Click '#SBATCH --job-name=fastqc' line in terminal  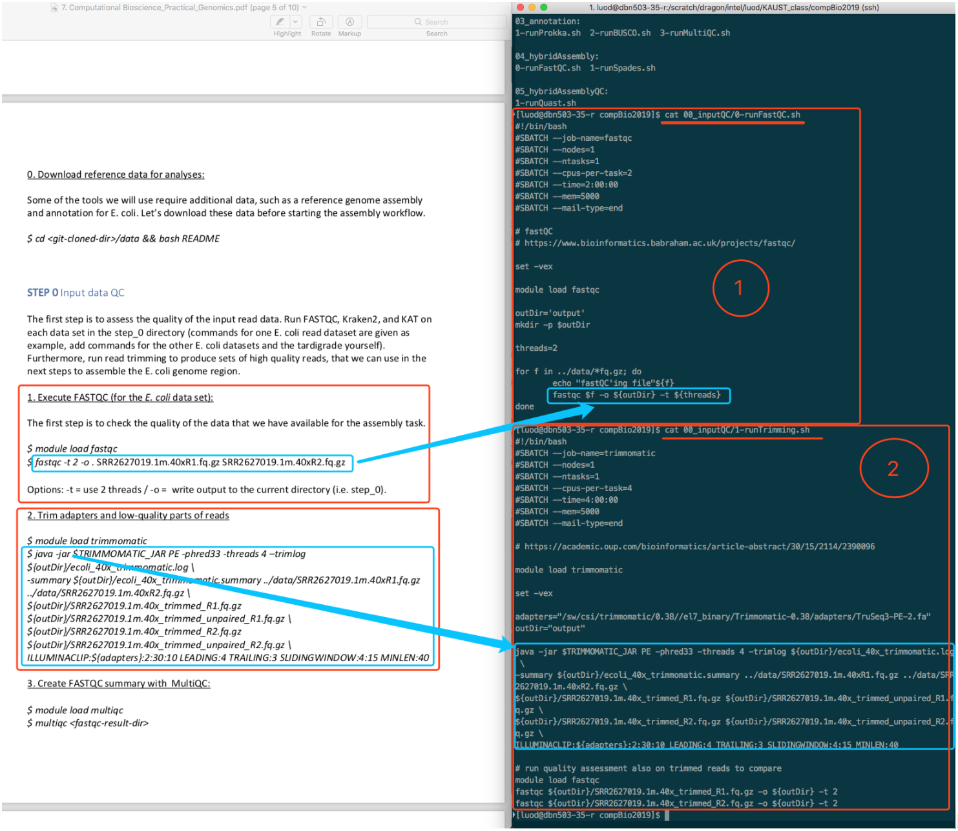coord(574,138)
